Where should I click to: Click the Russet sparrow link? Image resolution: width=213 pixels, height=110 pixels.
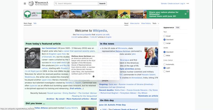pyautogui.click(x=54, y=93)
